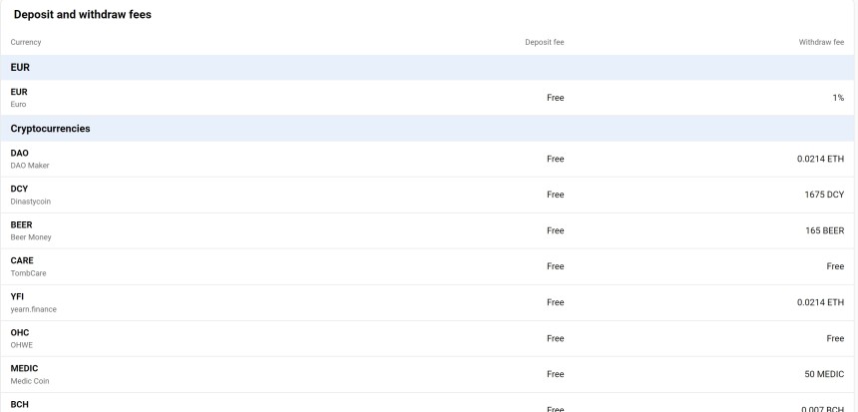Select the 50 MEDIC withdraw fee value
This screenshot has width=858, height=412.
point(822,374)
